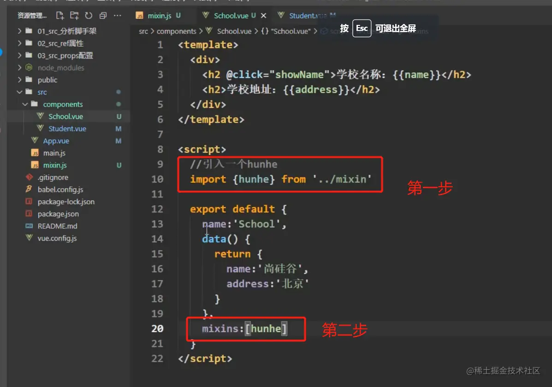Close the School.vue editor tab

tap(263, 16)
